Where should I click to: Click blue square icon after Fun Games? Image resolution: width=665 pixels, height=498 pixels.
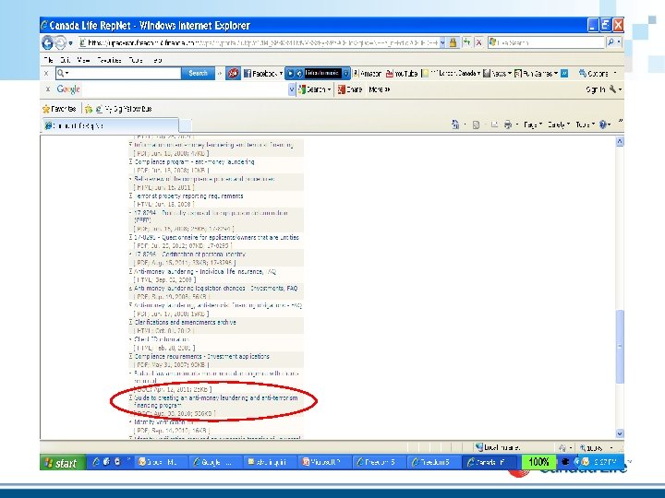pyautogui.click(x=564, y=74)
